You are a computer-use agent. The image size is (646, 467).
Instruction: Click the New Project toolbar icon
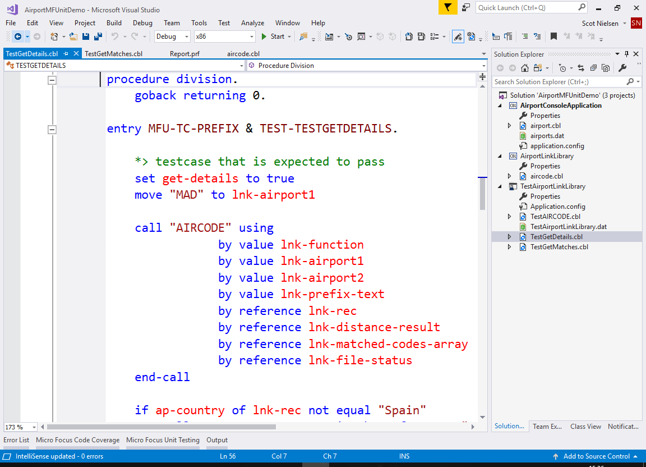click(54, 38)
